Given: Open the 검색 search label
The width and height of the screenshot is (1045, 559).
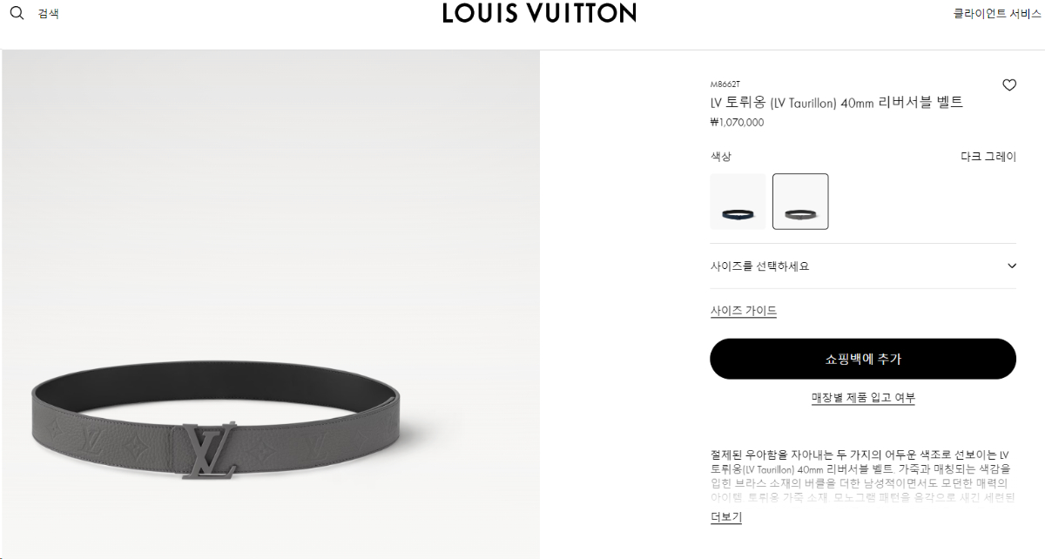Looking at the screenshot, I should pos(48,14).
